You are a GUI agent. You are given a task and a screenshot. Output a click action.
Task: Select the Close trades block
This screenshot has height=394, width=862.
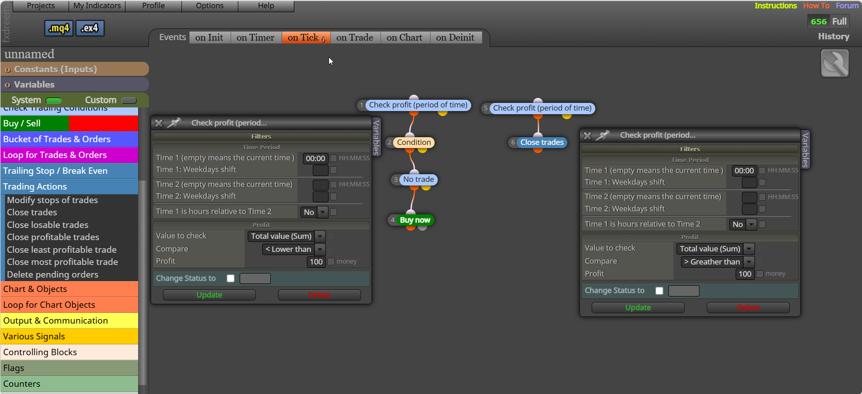pyautogui.click(x=542, y=143)
